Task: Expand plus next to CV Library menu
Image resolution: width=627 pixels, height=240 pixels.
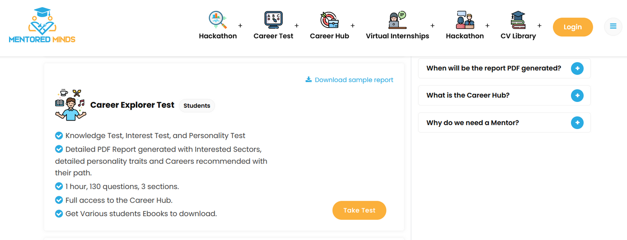Action: 539,26
